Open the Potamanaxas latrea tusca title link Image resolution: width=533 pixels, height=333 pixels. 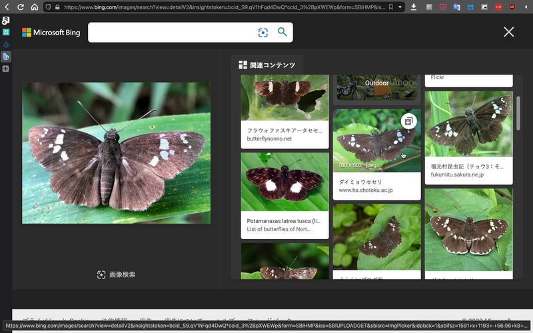click(x=284, y=221)
